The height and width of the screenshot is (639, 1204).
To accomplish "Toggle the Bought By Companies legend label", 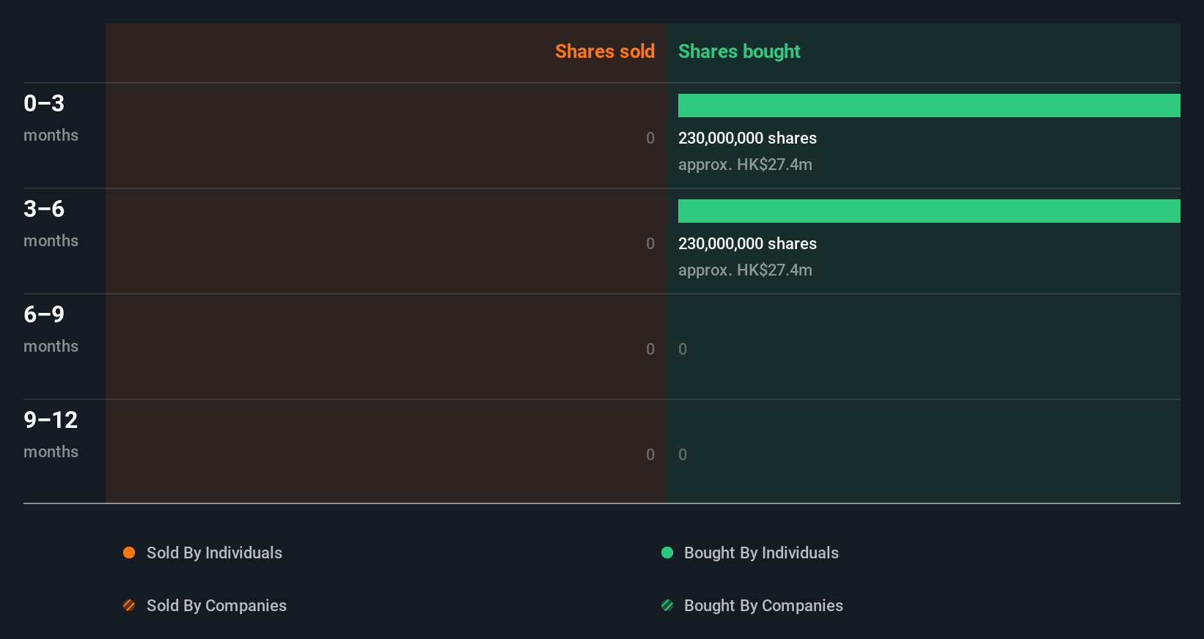I will (x=763, y=605).
